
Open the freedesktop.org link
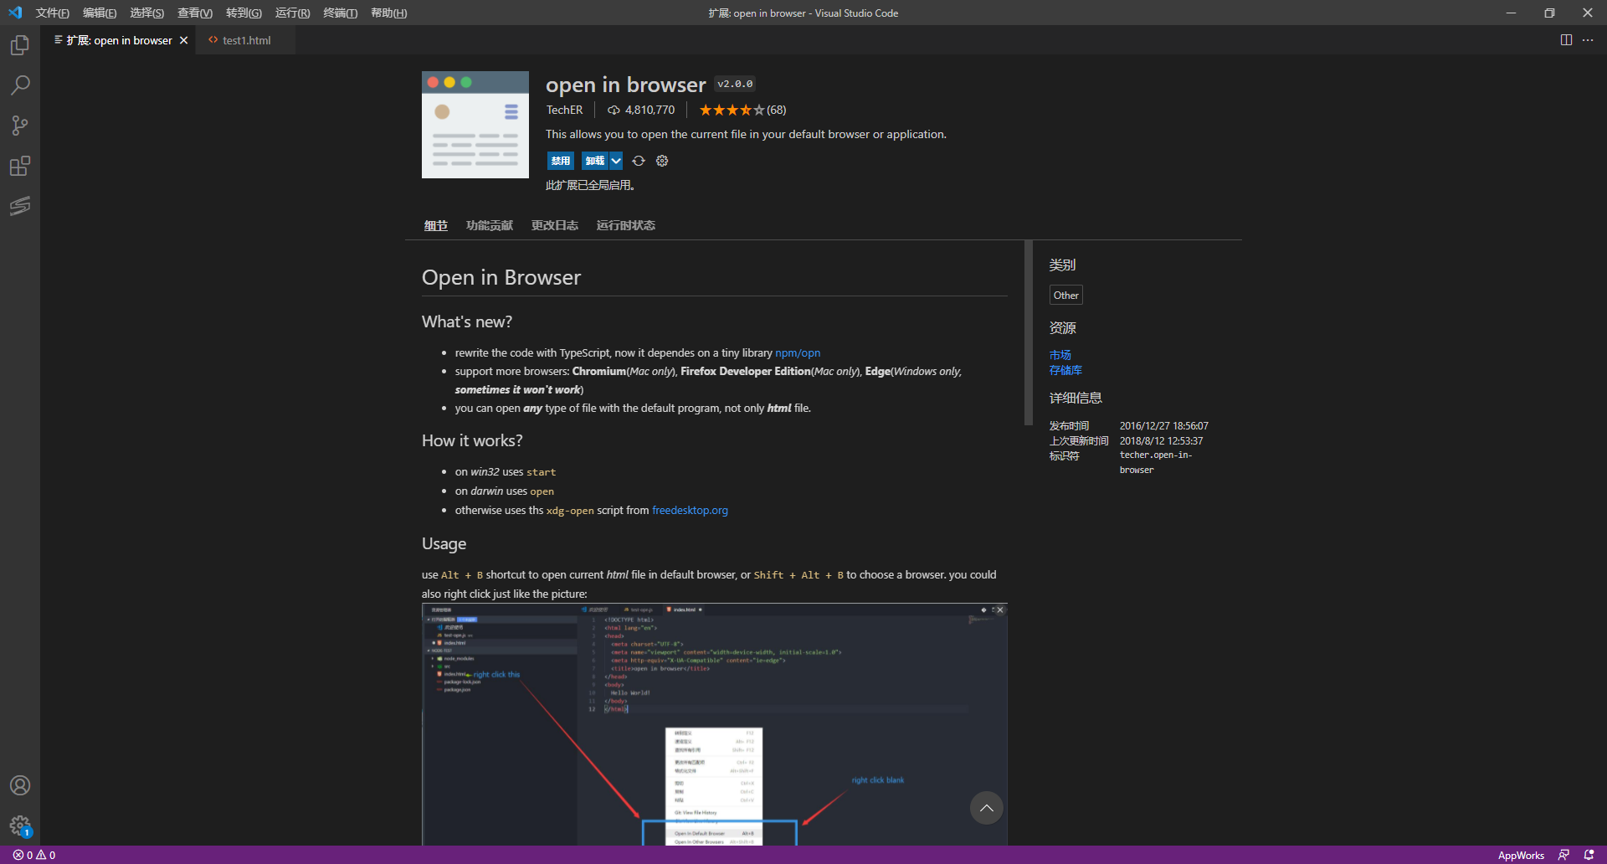click(x=690, y=510)
